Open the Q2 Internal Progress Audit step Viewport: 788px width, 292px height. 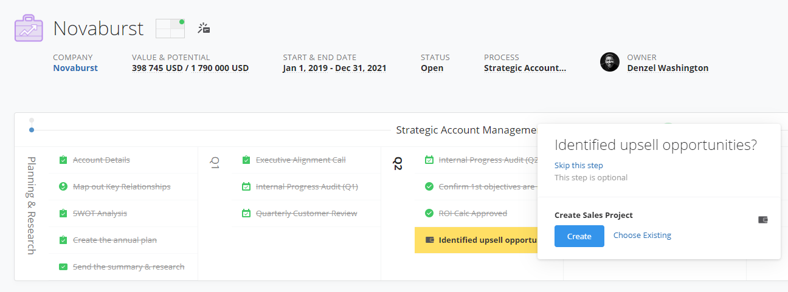tap(488, 160)
